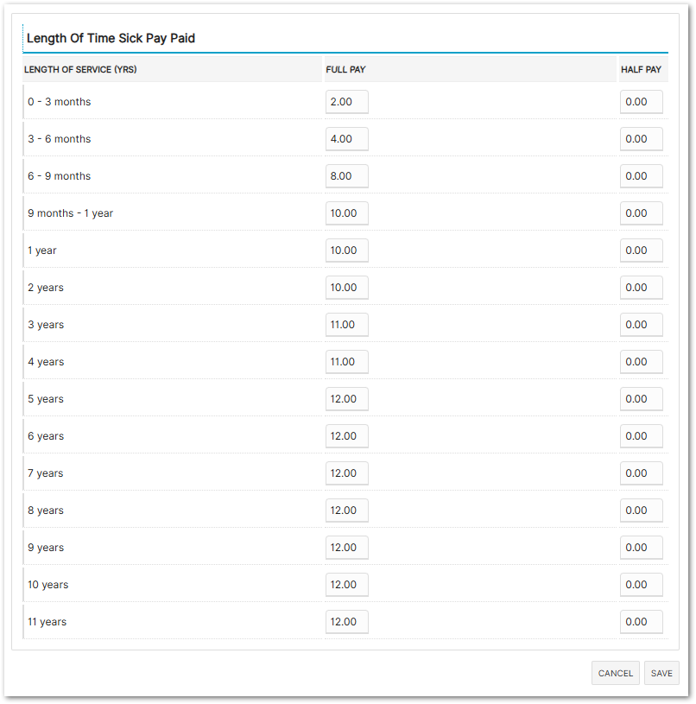The height and width of the screenshot is (704, 696).
Task: Focus the 3 years Full Pay field
Action: click(x=347, y=325)
